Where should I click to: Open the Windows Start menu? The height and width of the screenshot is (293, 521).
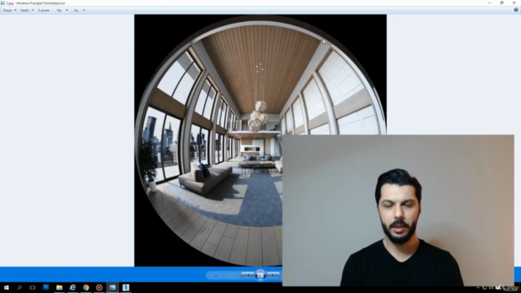click(7, 287)
